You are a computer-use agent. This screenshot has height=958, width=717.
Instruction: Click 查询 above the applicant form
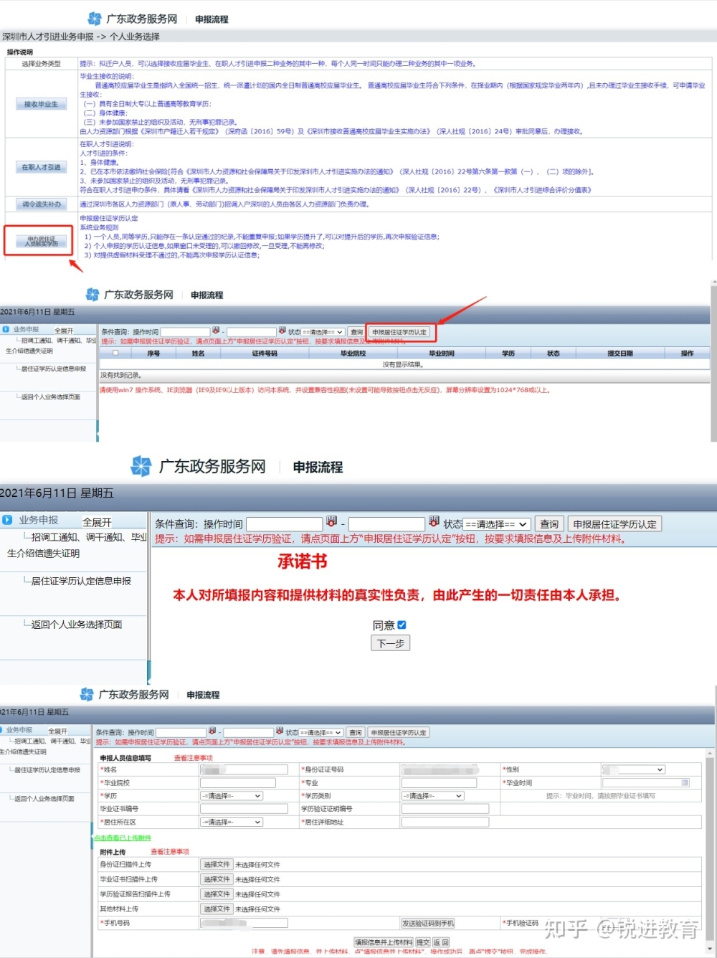tap(355, 733)
